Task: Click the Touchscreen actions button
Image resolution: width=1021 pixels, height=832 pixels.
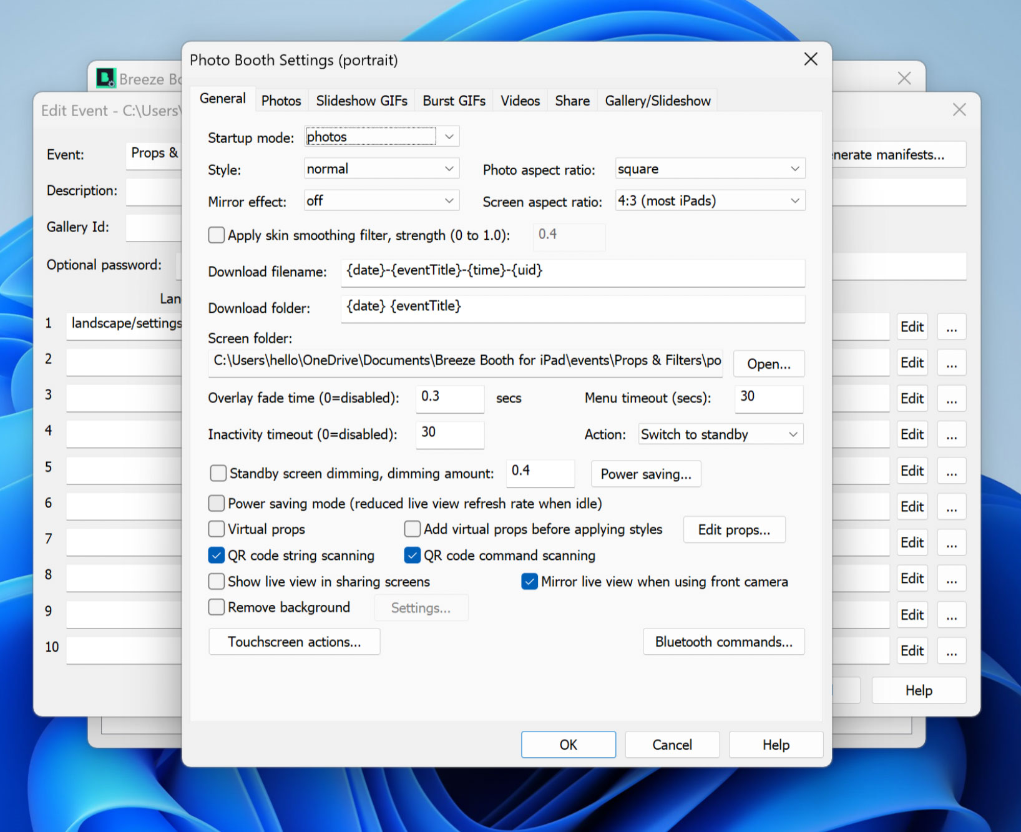Action: point(294,642)
